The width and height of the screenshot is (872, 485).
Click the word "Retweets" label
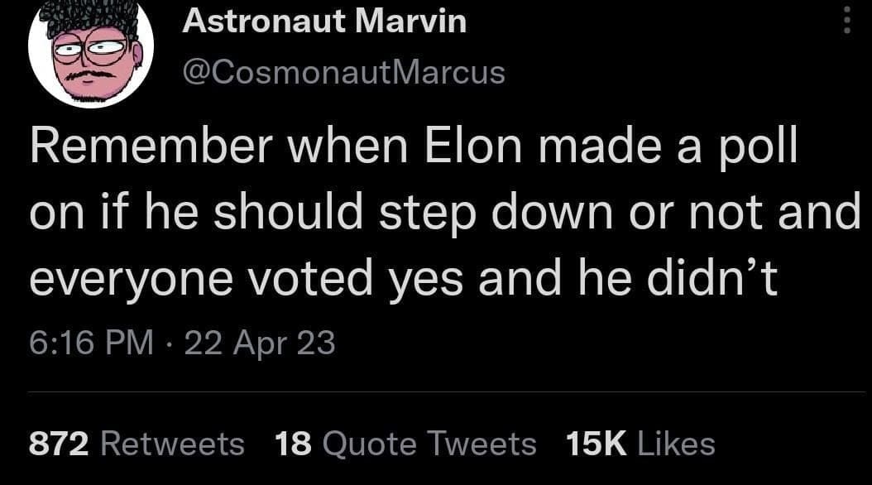pos(172,444)
